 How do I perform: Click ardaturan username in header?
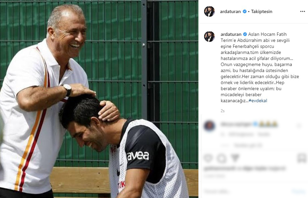[230, 12]
